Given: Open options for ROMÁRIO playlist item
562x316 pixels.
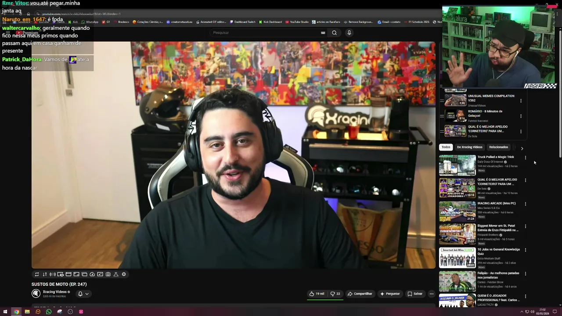Looking at the screenshot, I should tap(521, 116).
